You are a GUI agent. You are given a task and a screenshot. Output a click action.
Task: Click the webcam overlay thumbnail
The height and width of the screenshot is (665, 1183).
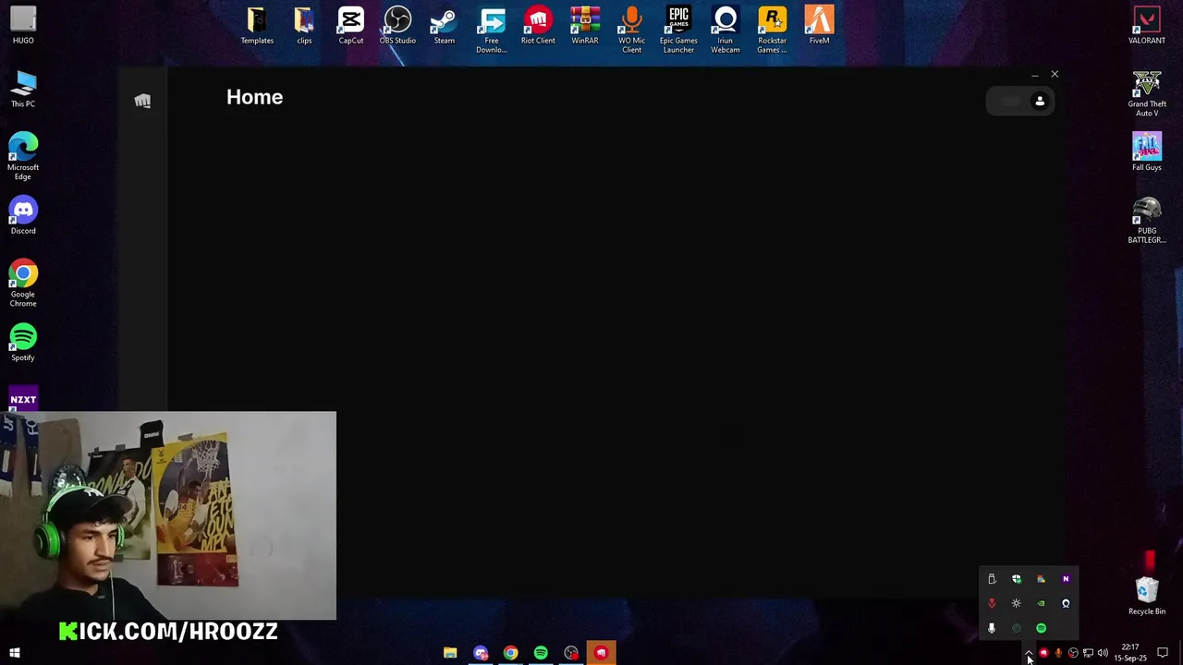click(x=168, y=515)
